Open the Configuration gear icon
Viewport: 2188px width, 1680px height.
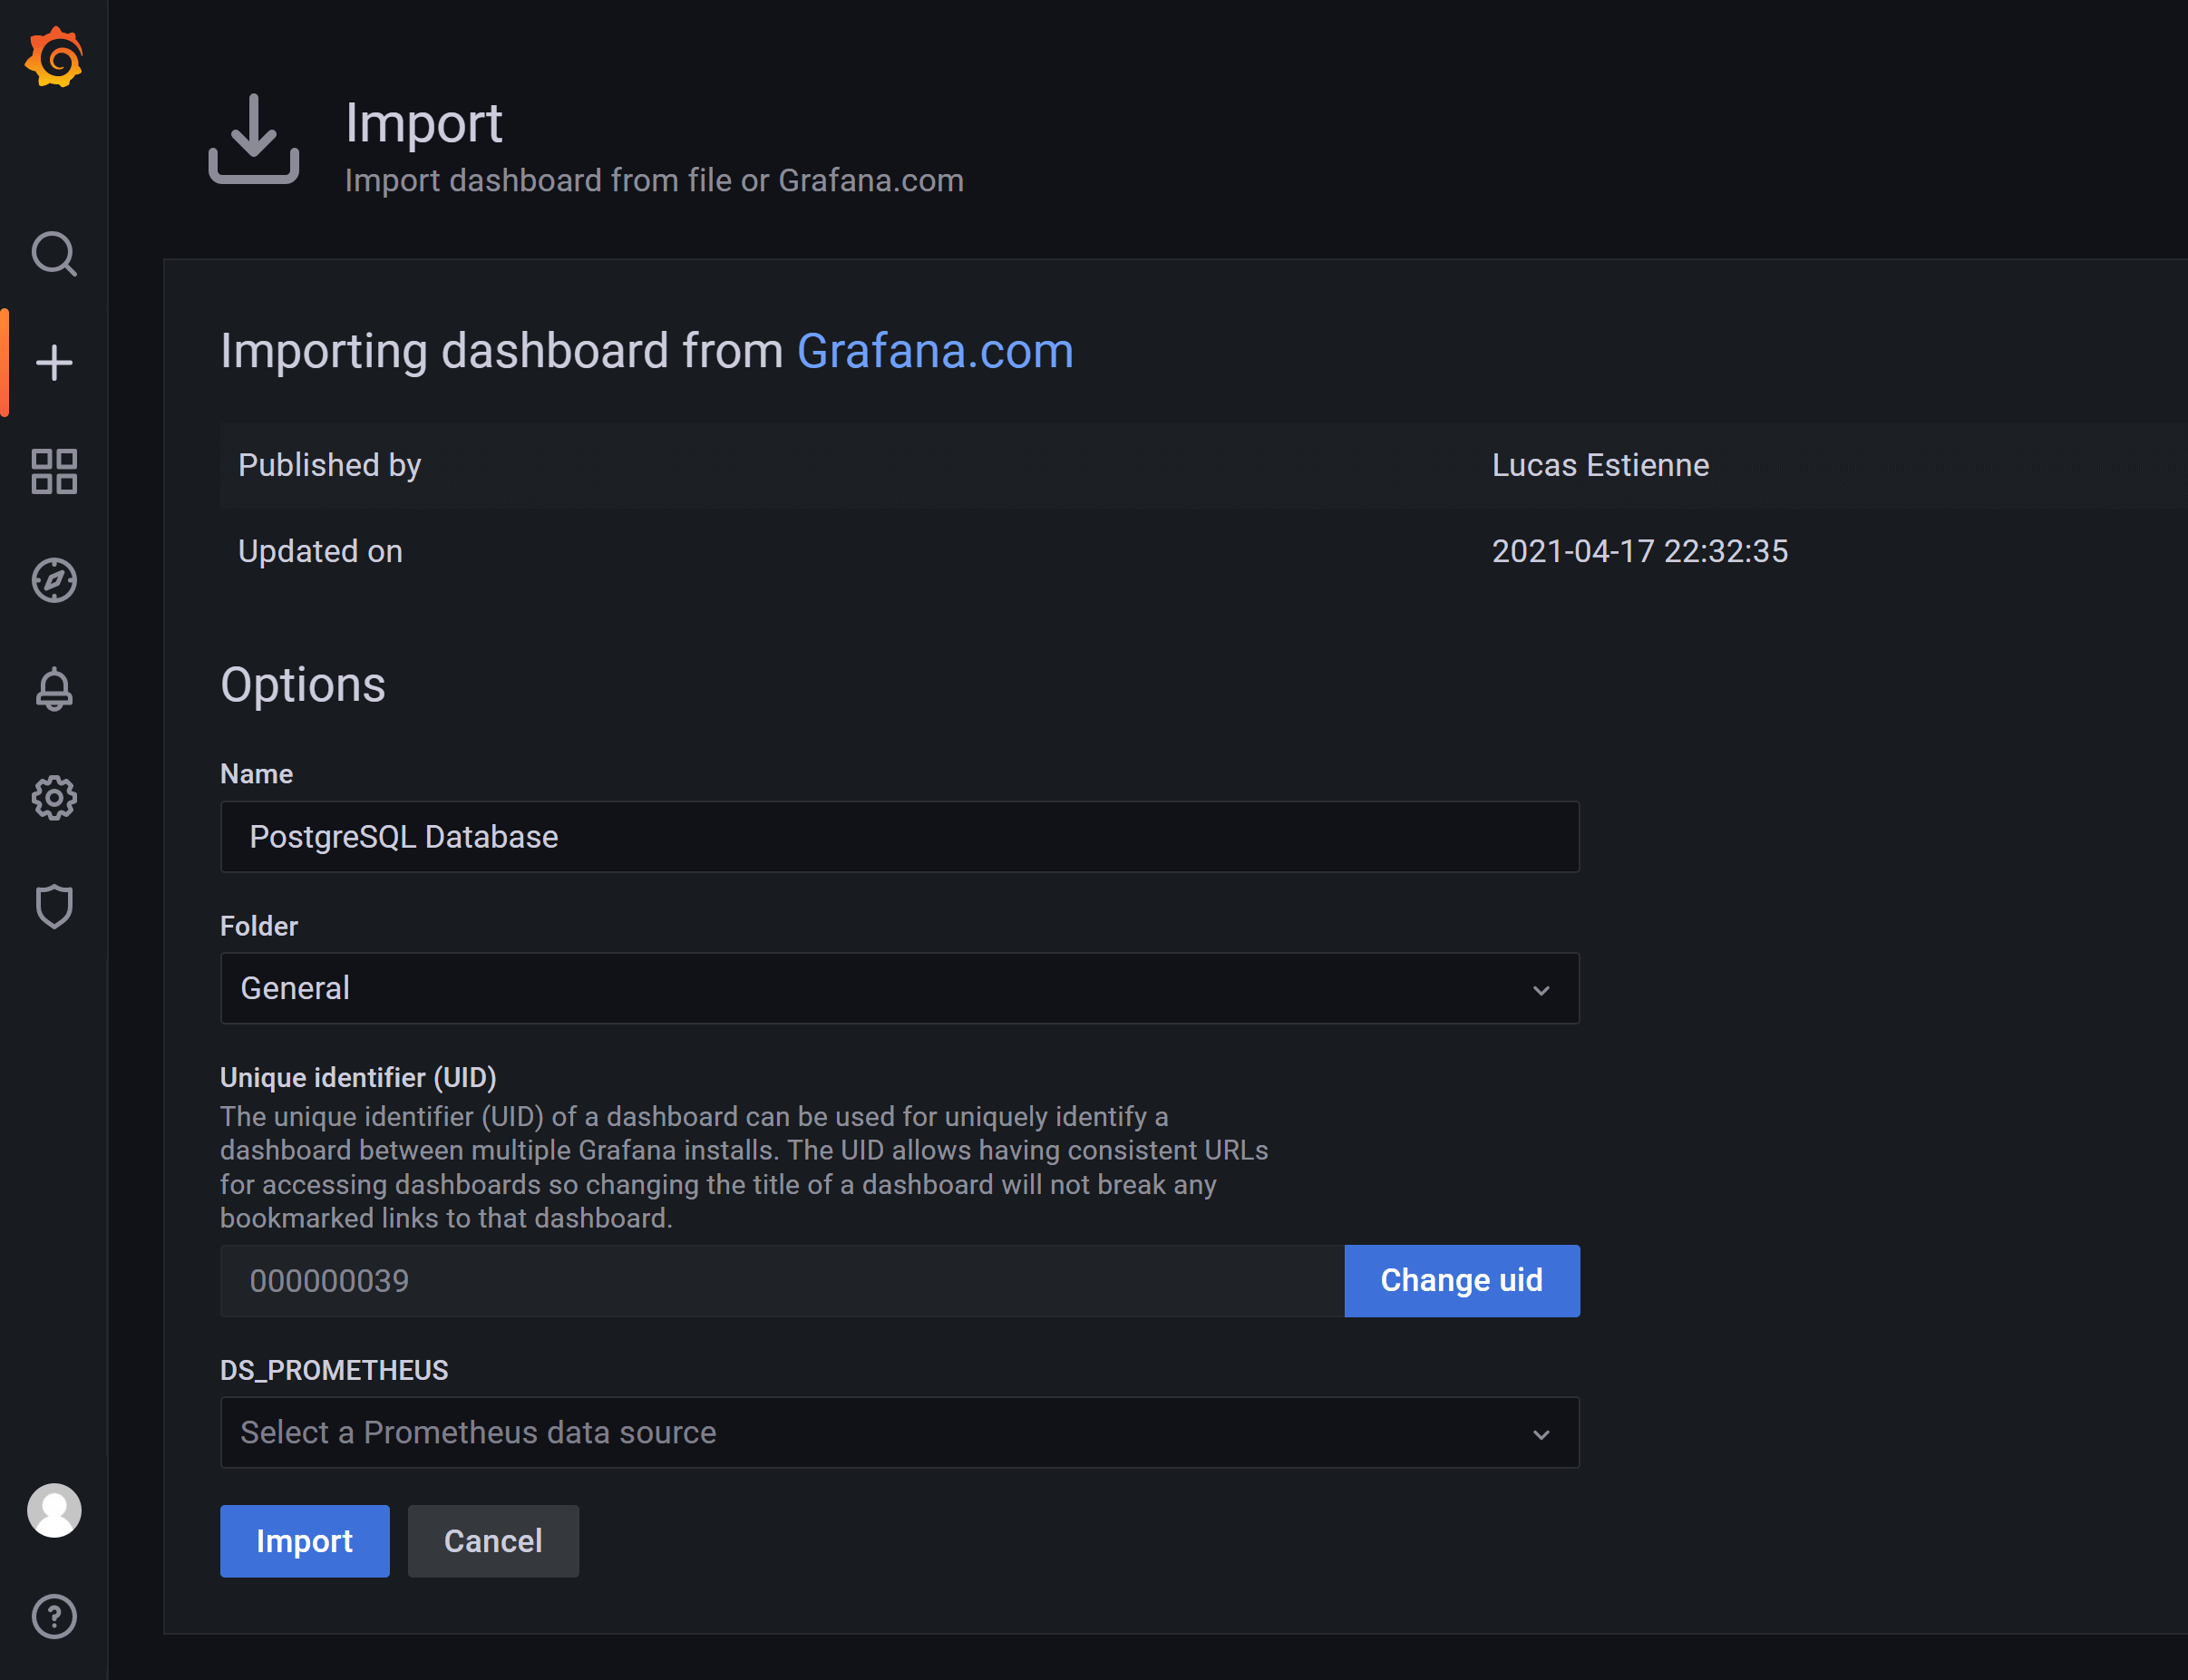coord(54,798)
